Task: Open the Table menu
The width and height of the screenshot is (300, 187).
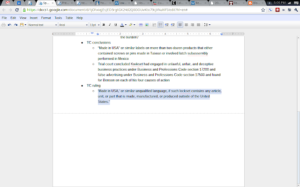Action: pyautogui.click(x=69, y=18)
